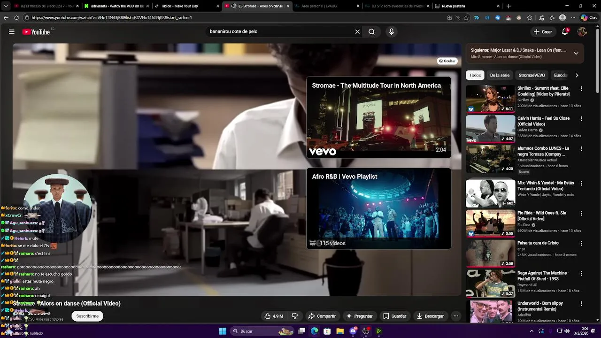Open the Shazam browser extension
Screen dimensions: 601x338
tap(498, 17)
